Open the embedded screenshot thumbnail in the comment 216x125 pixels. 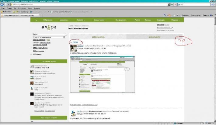103,75
